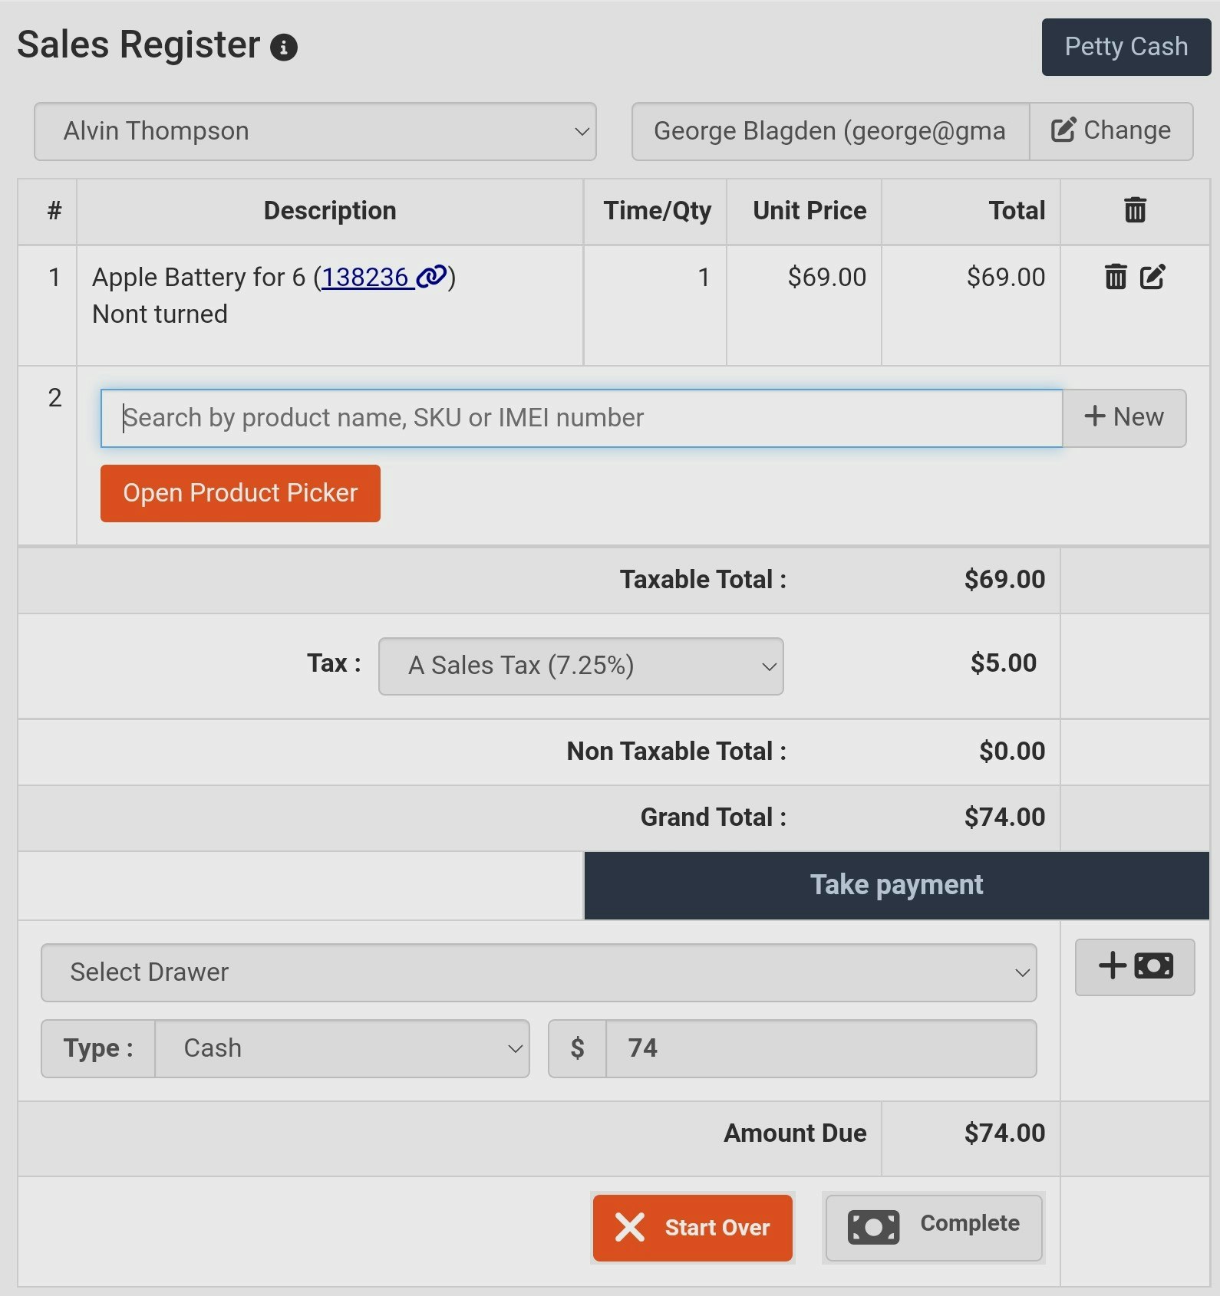Click the link icon beside ticket 138236
Screen dimensions: 1220x1296
(x=430, y=277)
